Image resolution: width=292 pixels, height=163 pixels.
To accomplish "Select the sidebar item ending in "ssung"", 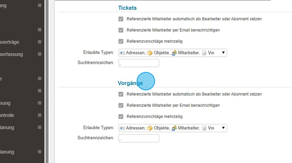I will pos(5,103).
